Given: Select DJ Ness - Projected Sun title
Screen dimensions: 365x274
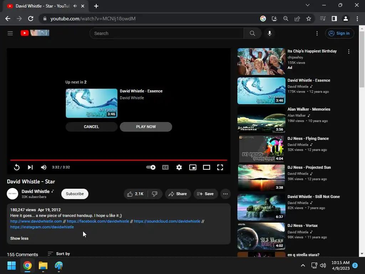Looking at the screenshot, I should coord(309,167).
